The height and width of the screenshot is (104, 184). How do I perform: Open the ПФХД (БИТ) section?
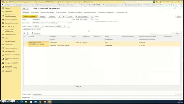pos(8,71)
